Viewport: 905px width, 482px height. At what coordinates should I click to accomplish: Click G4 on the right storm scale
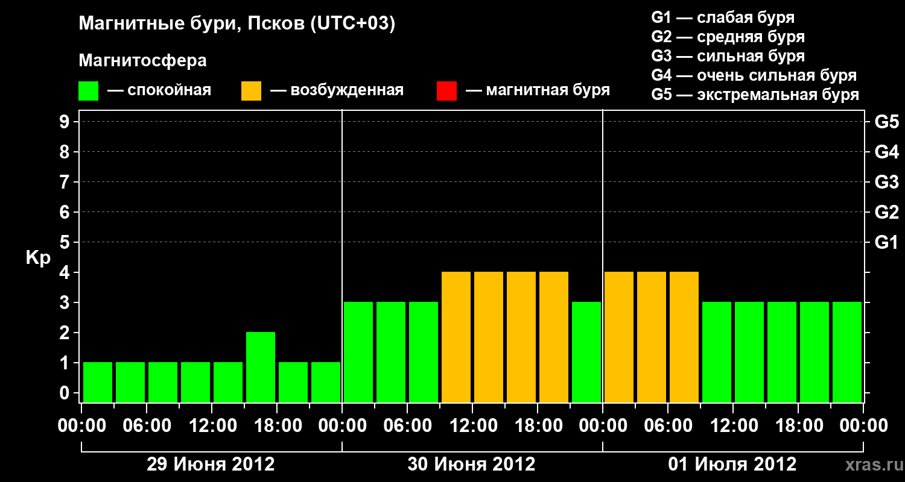pos(887,152)
